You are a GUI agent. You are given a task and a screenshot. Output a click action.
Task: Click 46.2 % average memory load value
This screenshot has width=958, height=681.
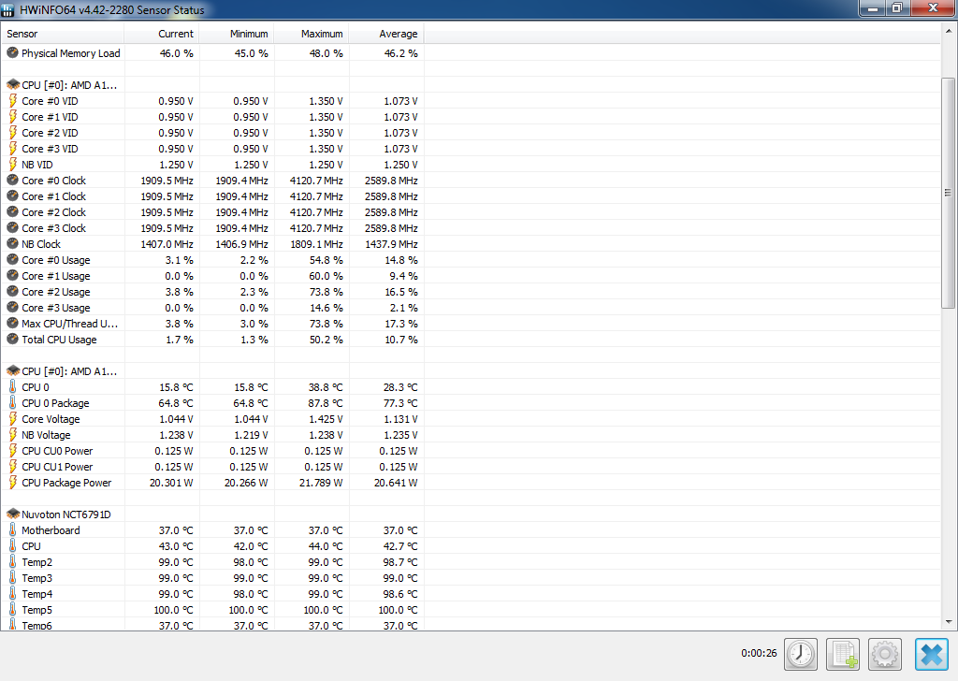[400, 53]
